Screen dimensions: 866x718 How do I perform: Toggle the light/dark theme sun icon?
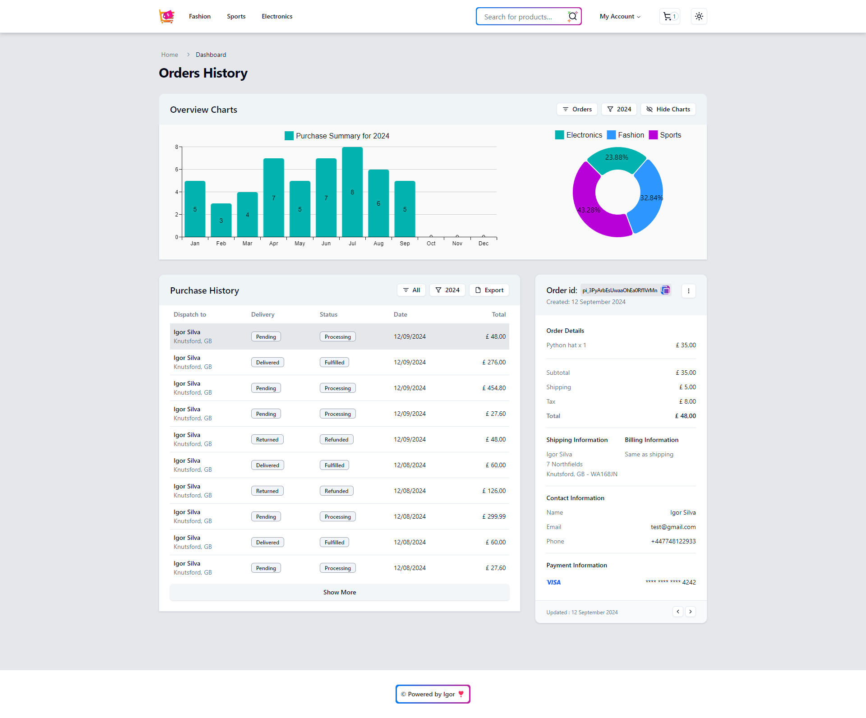coord(699,16)
